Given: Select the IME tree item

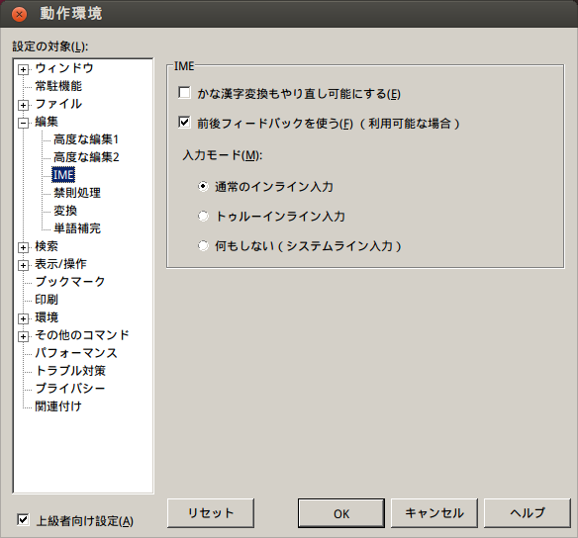Looking at the screenshot, I should point(63,175).
